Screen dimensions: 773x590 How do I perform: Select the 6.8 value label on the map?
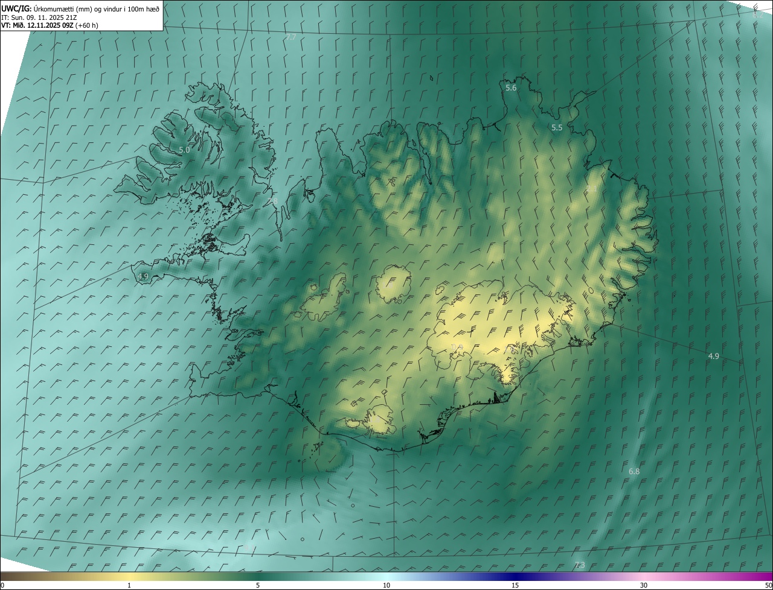point(634,471)
